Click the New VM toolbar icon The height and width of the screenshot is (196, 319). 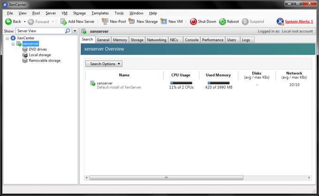(164, 22)
